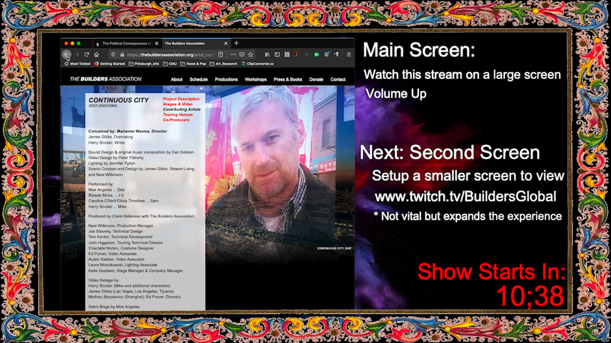Open the Productions menu item
611x343 pixels.
(x=226, y=79)
